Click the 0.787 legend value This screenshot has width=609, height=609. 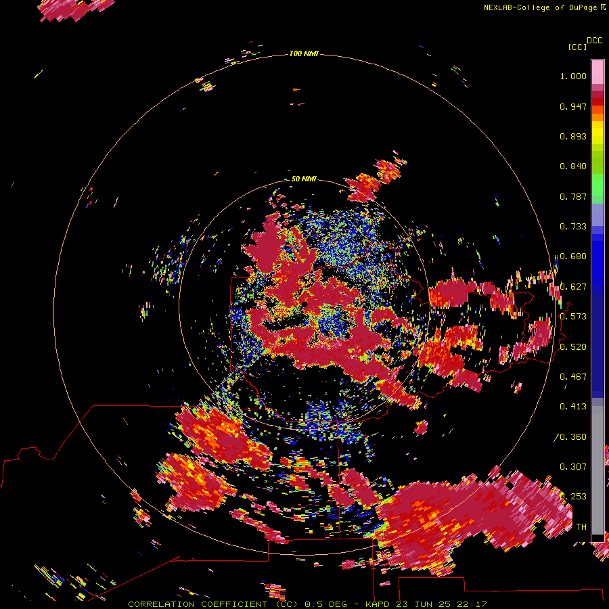click(x=573, y=196)
